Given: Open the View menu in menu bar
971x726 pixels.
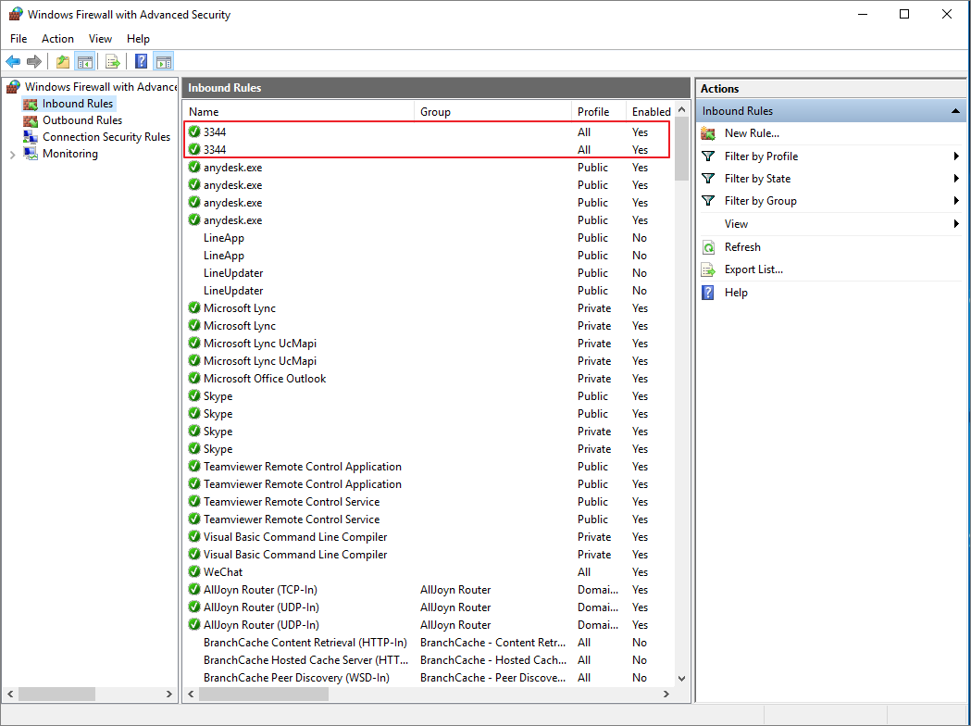Looking at the screenshot, I should tap(100, 38).
